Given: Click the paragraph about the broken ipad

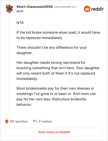Looking at the screenshot, I should coord(58,35).
